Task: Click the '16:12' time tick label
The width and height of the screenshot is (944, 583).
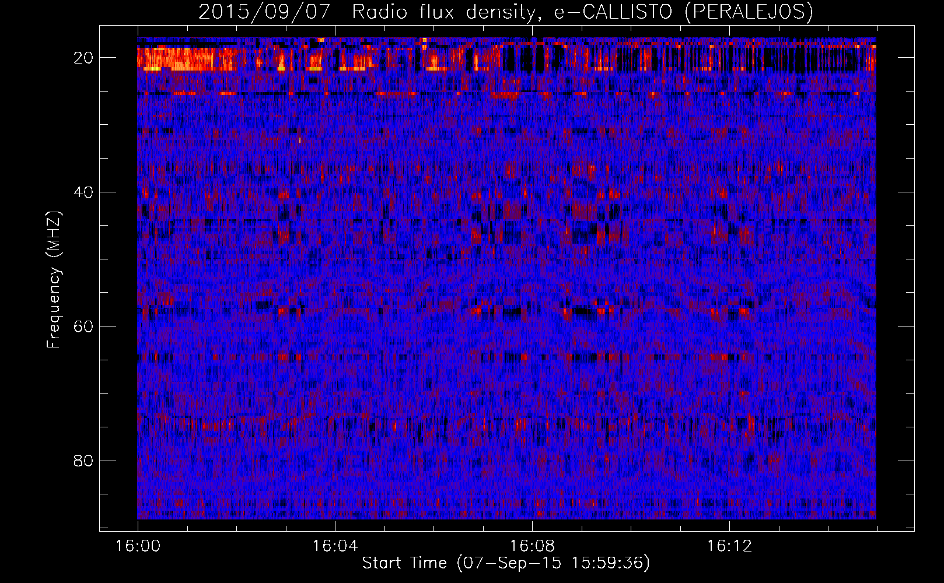Action: (x=729, y=546)
